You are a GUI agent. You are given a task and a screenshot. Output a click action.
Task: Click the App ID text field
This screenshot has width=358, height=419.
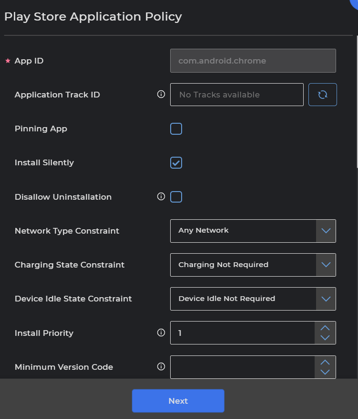tap(253, 61)
